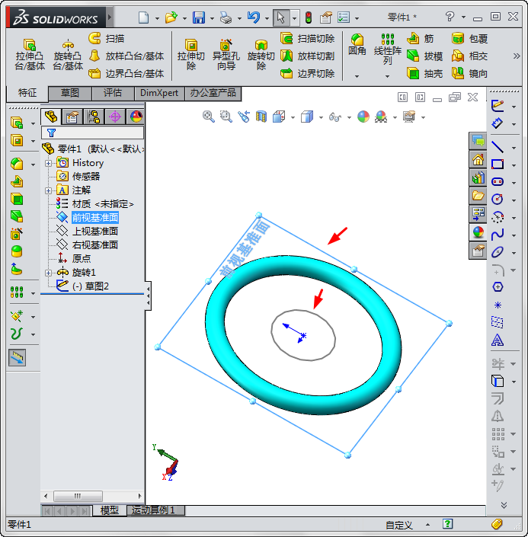Screen dimensions: 528x537
Task: Click the rebuild traffic light icon
Action: pos(309,17)
